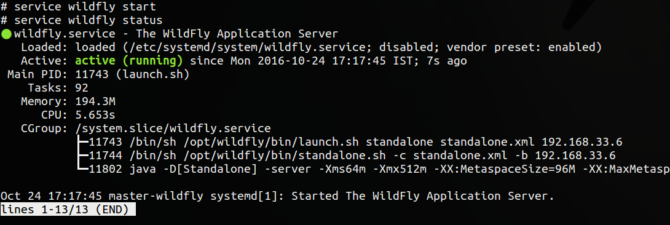670x225 pixels.
Task: Click the IP address 192.168.33.6 after standalone.xml -b
Action: click(x=575, y=156)
